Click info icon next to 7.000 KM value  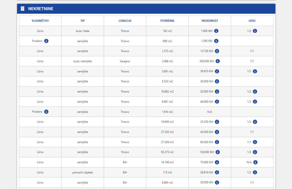(216, 31)
